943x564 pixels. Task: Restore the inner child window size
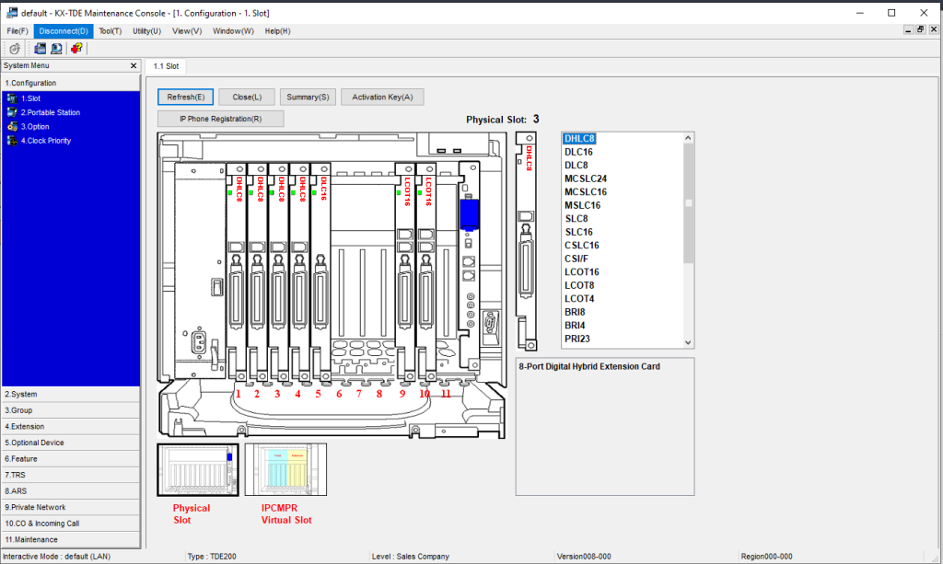921,29
